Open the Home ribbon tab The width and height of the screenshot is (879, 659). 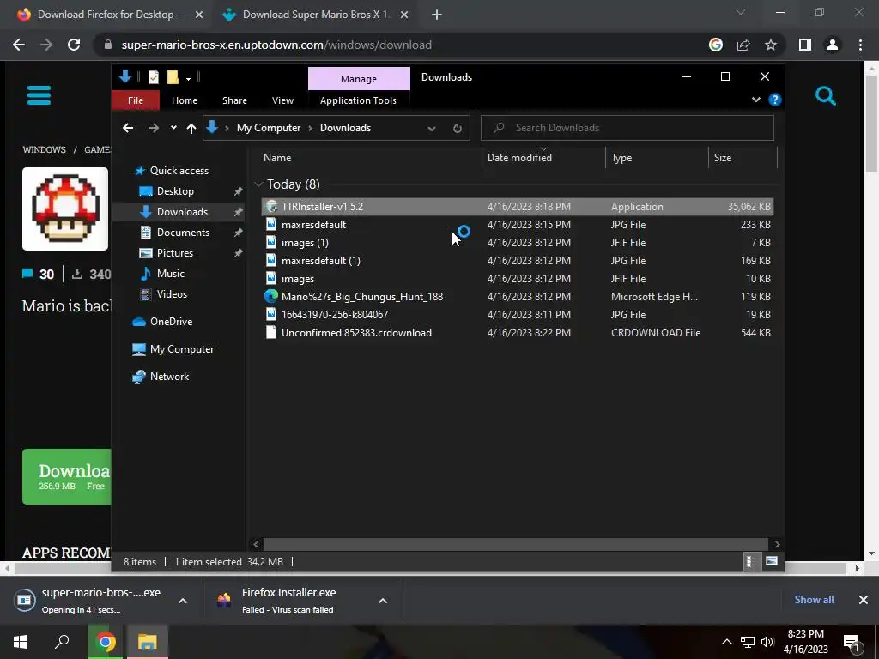[185, 100]
